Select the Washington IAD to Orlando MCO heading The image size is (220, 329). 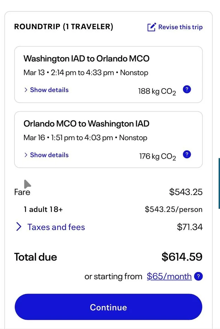86,58
